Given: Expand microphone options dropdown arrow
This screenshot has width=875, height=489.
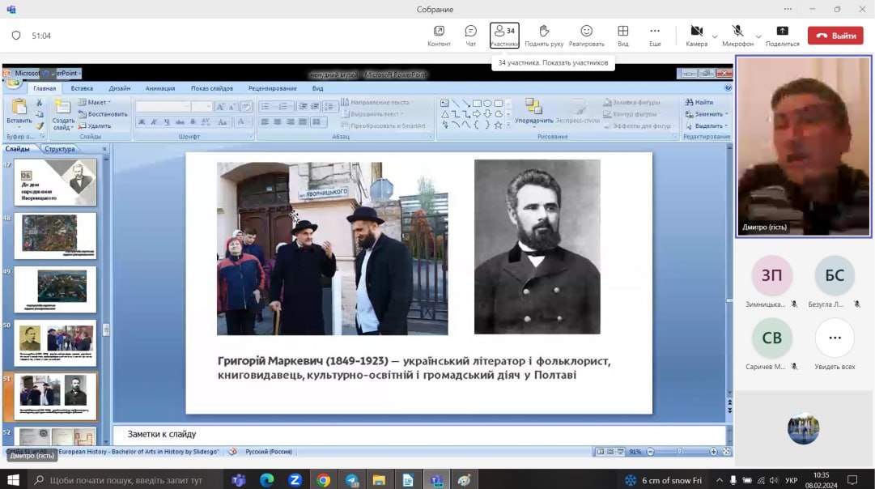Looking at the screenshot, I should click(758, 36).
